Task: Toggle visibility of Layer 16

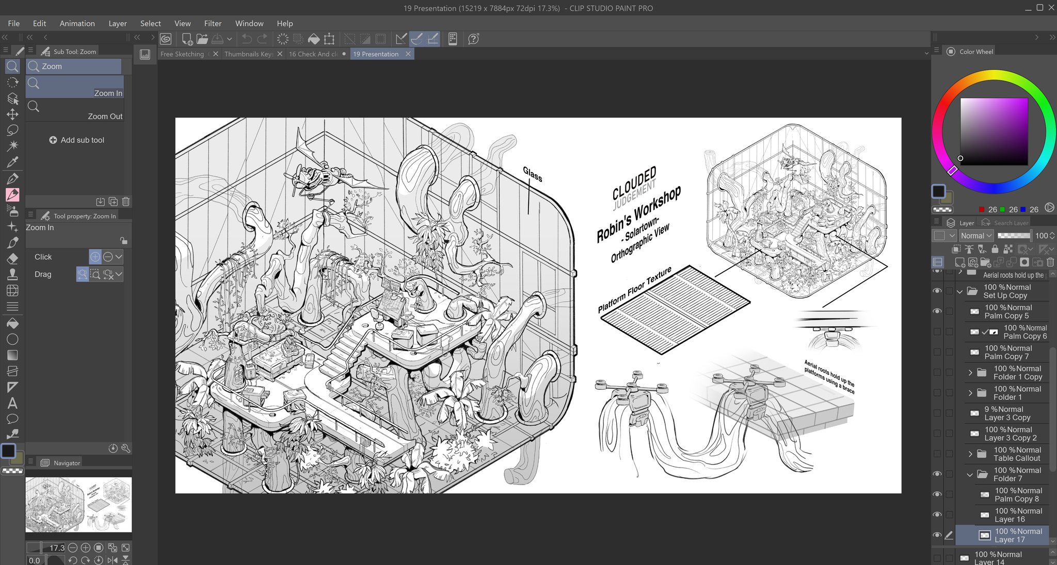Action: pos(937,514)
